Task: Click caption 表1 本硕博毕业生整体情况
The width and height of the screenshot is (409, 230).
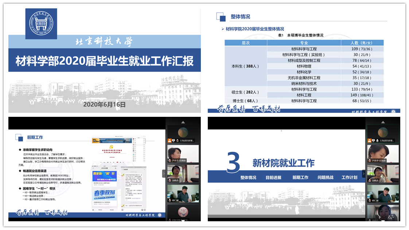Action: pos(300,35)
